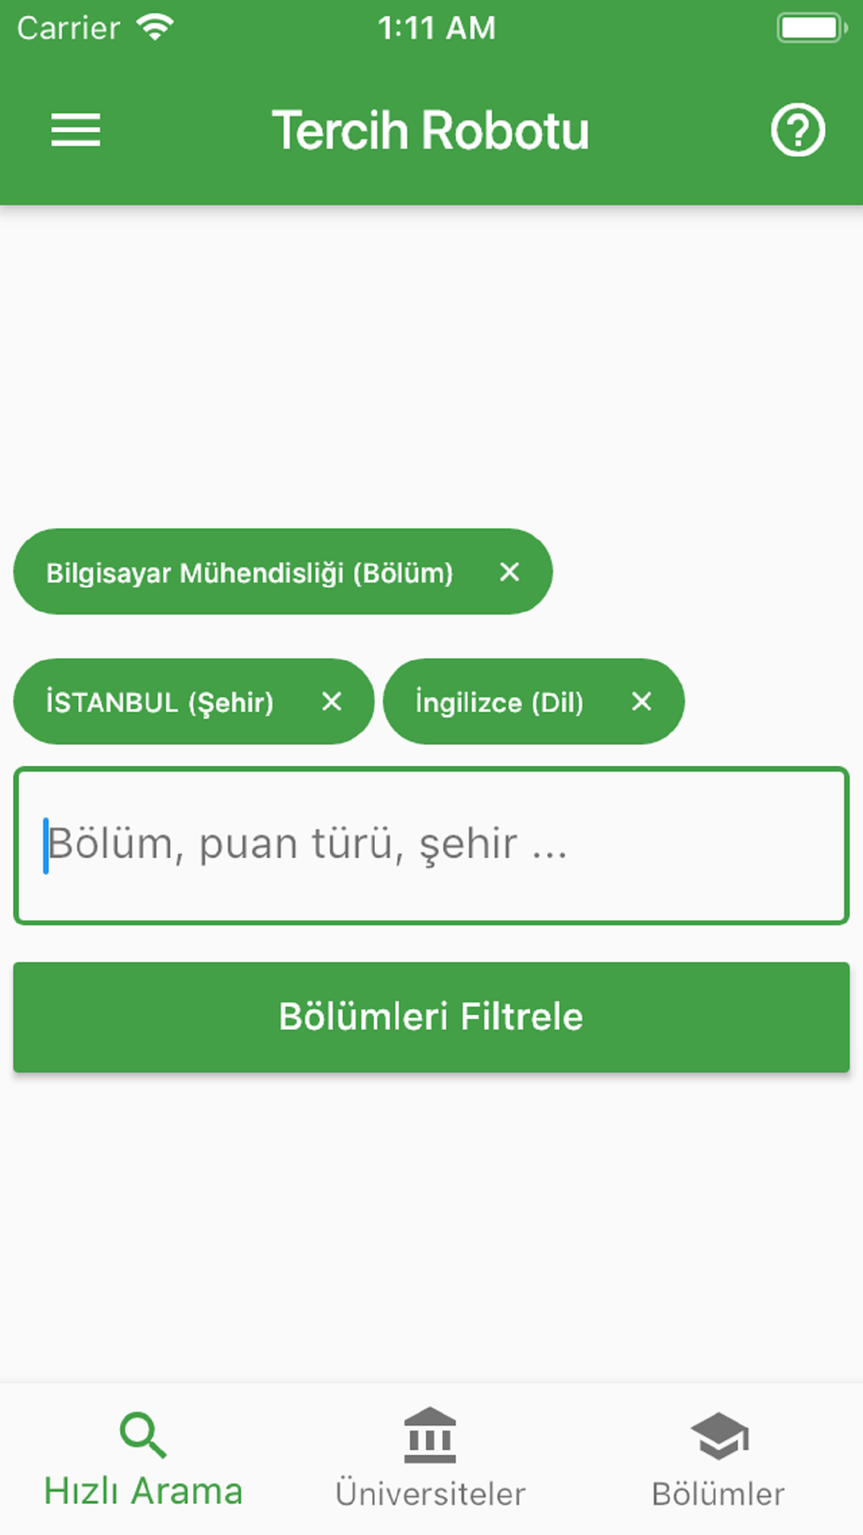Image resolution: width=863 pixels, height=1535 pixels.
Task: Select the Hızlı Arama tab label
Action: coord(143,1492)
